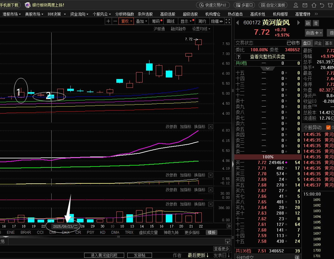The width and height of the screenshot is (334, 259).
Task: Close the volume indicator sub-panel
Action: click(210, 204)
